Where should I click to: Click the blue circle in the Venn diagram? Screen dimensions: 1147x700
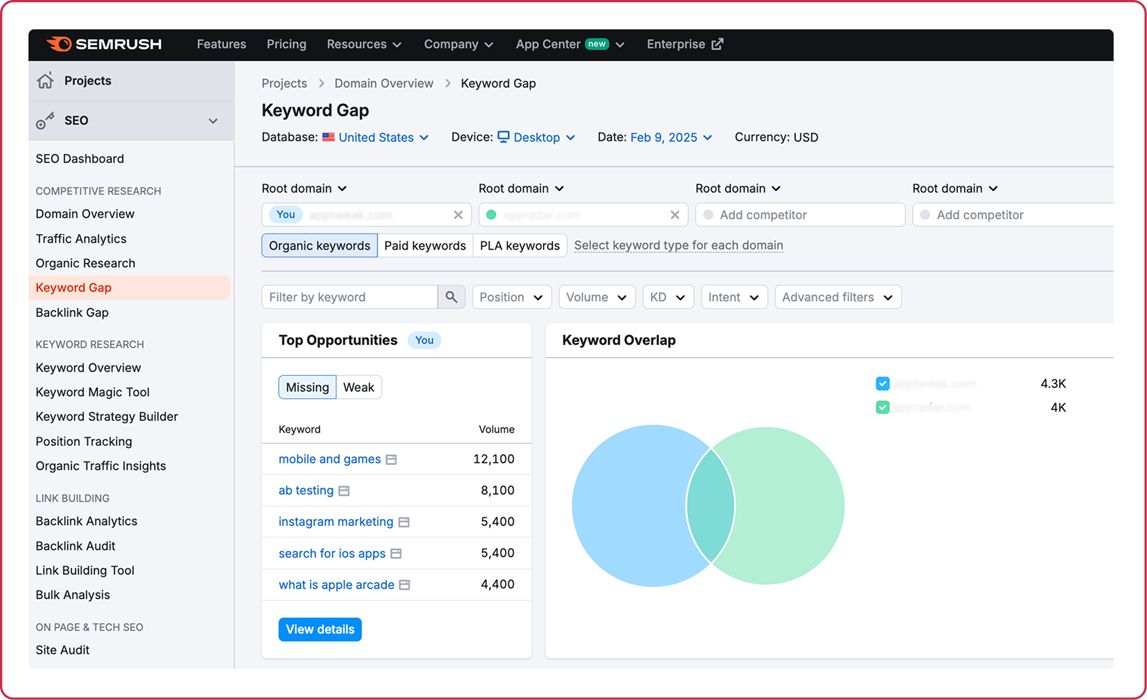pos(629,506)
